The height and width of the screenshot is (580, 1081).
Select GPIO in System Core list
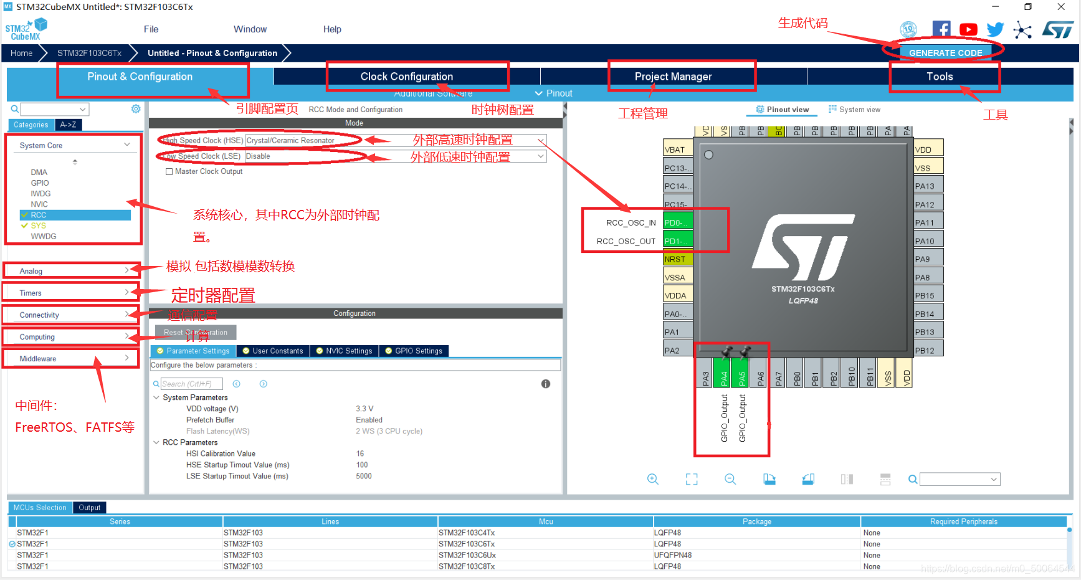click(40, 183)
